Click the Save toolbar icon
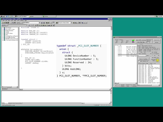 click(x=6, y=23)
